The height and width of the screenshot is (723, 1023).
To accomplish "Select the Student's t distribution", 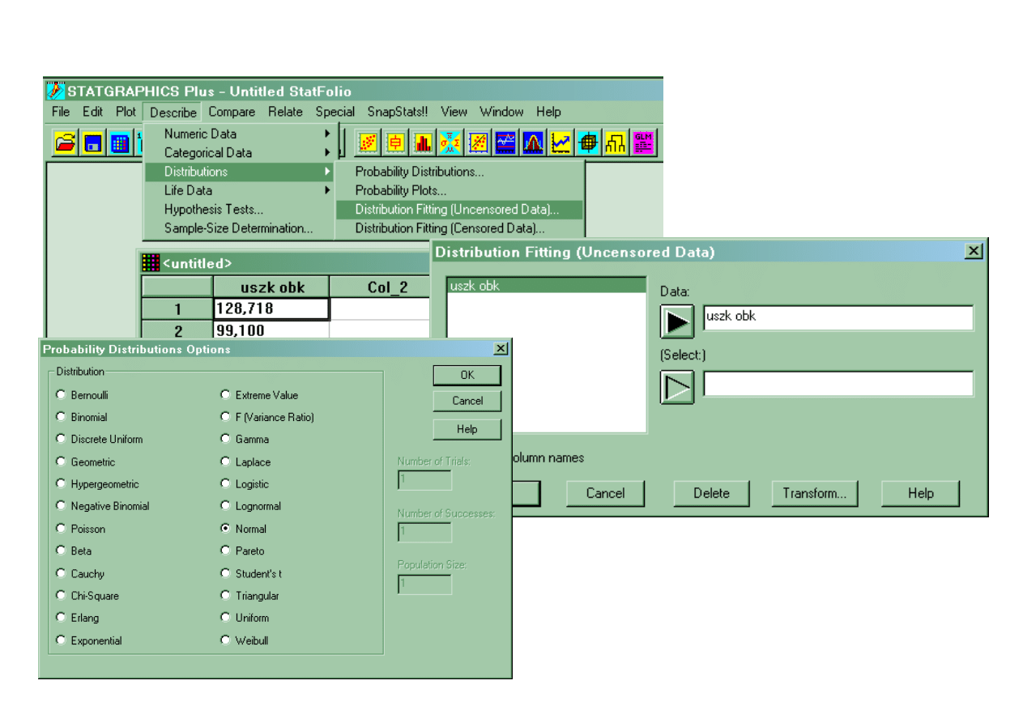I will [225, 573].
